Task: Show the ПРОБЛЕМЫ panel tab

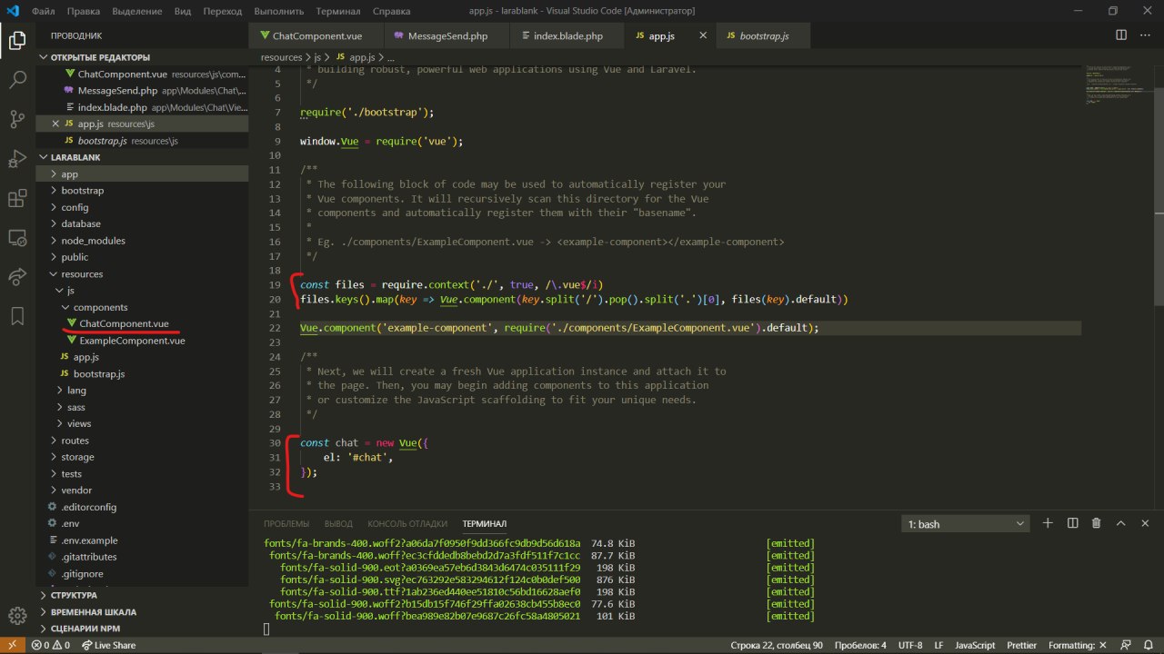Action: tap(286, 524)
